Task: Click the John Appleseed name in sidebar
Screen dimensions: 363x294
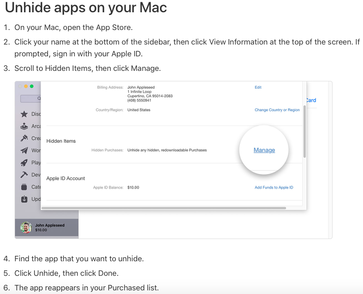Action: [50, 225]
